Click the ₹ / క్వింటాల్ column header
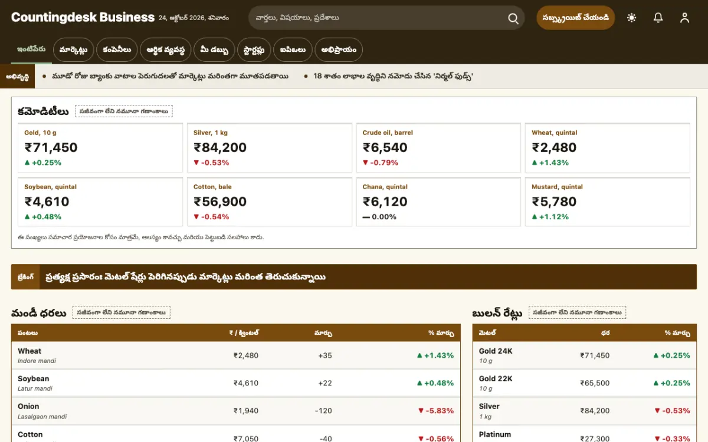 click(244, 333)
